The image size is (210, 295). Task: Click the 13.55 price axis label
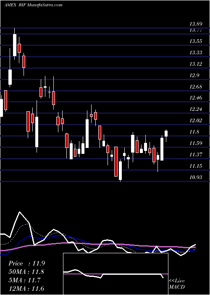tap(196, 41)
